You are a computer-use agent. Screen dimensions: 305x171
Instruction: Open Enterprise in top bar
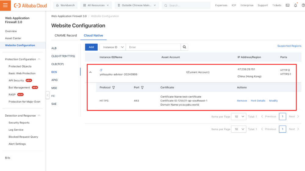247,5
